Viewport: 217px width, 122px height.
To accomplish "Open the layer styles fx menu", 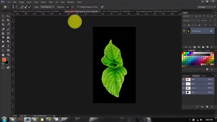I will [190, 47].
